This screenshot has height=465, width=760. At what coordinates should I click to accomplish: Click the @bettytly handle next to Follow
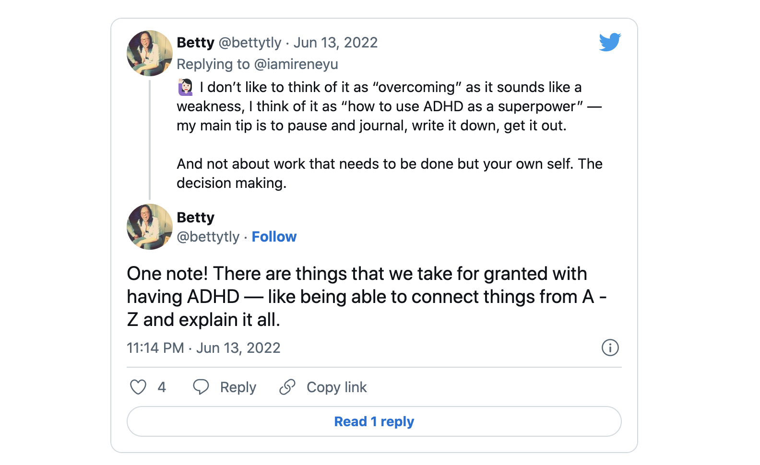point(208,237)
